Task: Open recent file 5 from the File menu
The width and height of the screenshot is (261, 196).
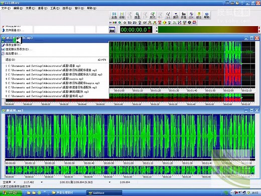Action: pyautogui.click(x=55, y=83)
